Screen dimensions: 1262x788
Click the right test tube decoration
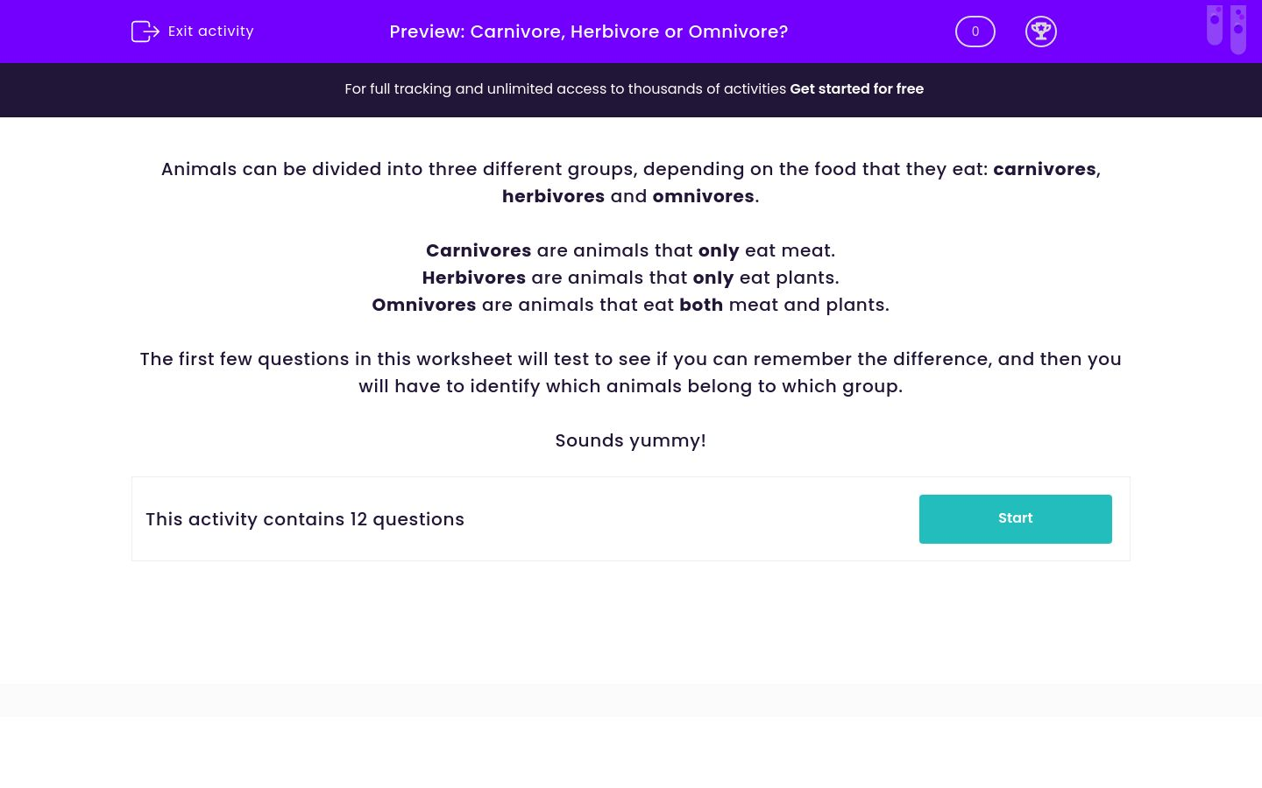(x=1238, y=30)
